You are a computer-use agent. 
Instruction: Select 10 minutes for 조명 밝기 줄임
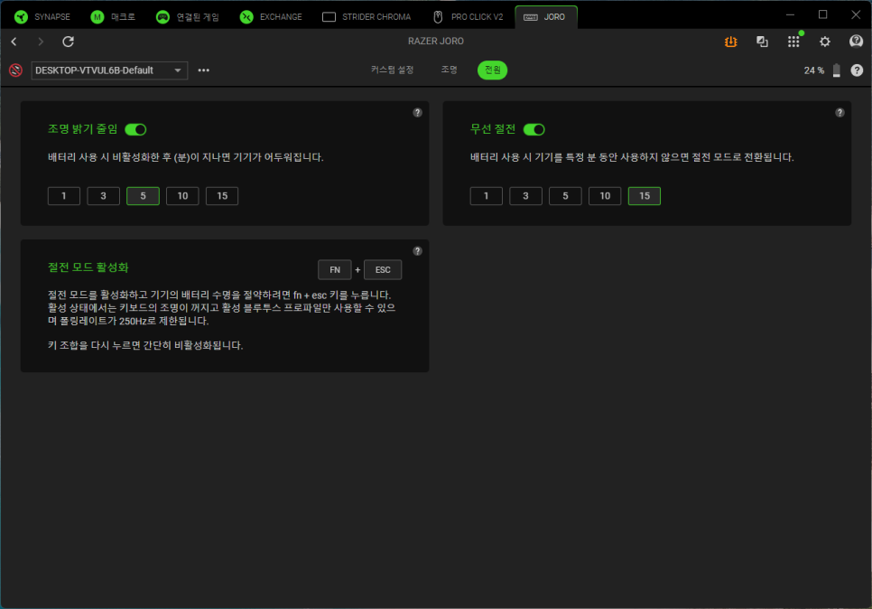click(x=182, y=196)
